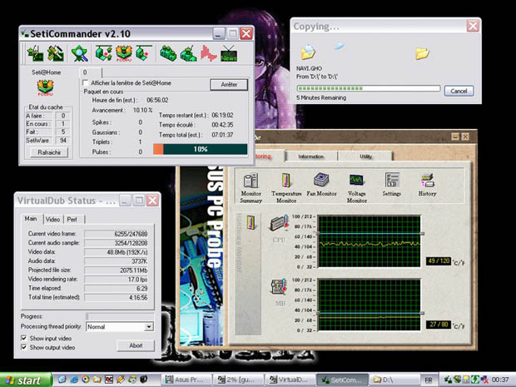Click the satellite tools icon in SetiCommander toolbar
This screenshot has width=516, height=387.
click(56, 53)
